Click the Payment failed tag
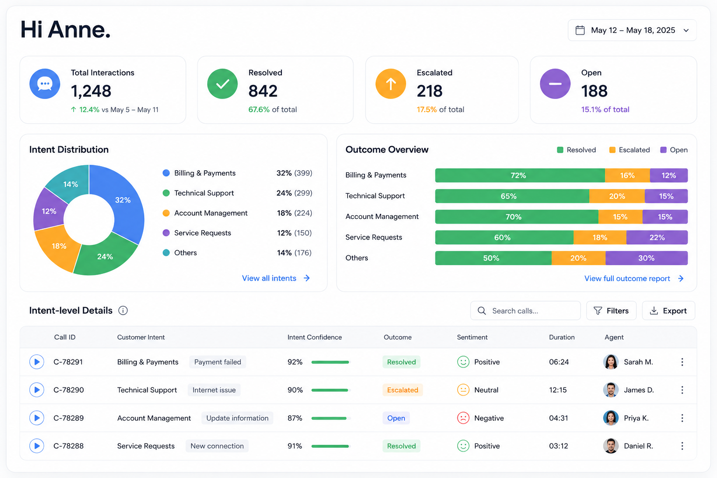This screenshot has height=478, width=717. coord(218,362)
